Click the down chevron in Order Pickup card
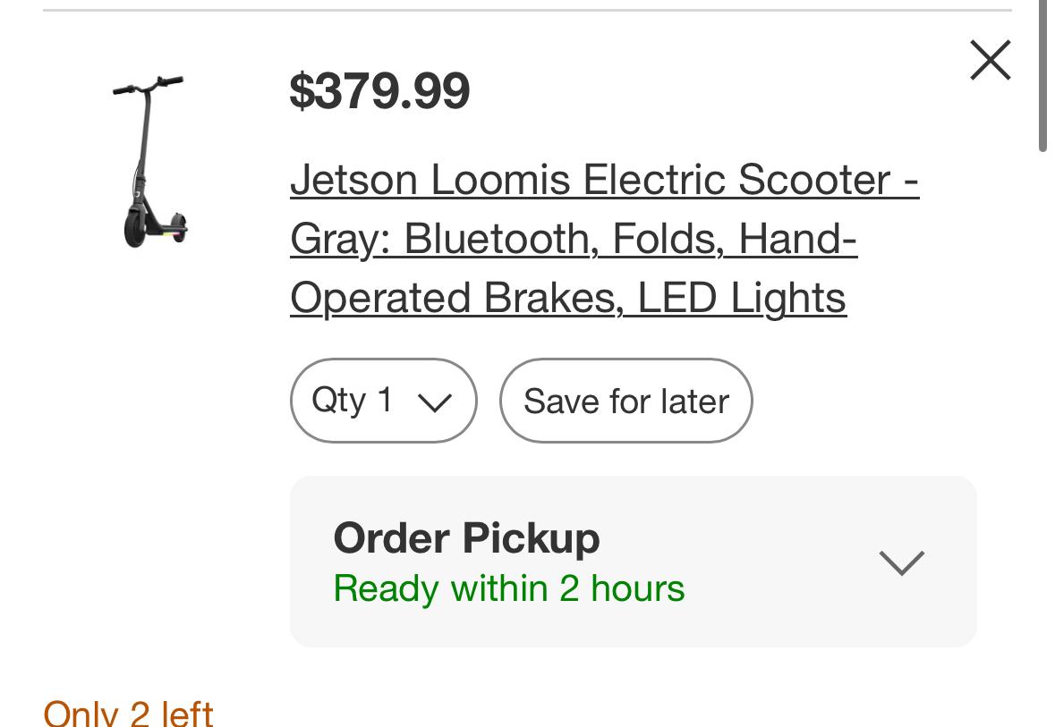 pos(901,562)
